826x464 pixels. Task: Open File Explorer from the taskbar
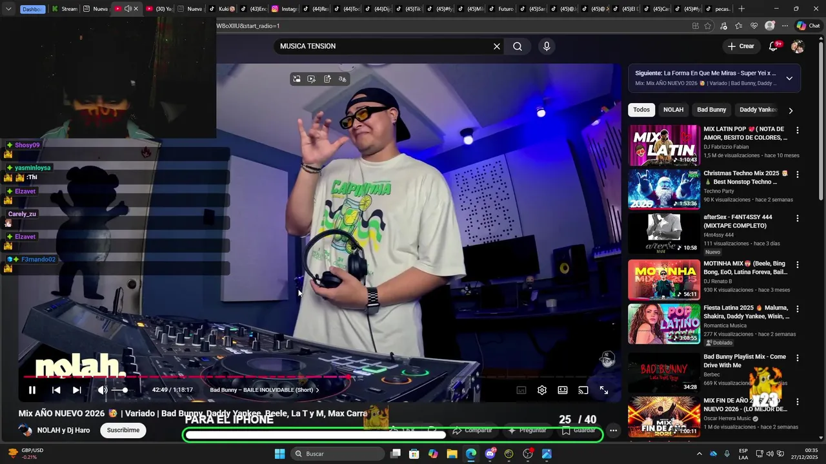tap(452, 454)
